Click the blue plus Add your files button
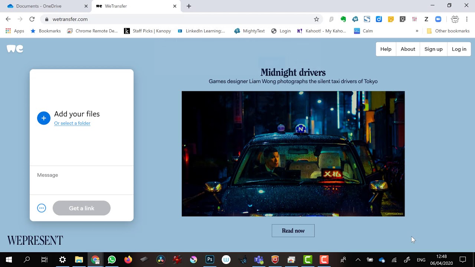 (43, 118)
